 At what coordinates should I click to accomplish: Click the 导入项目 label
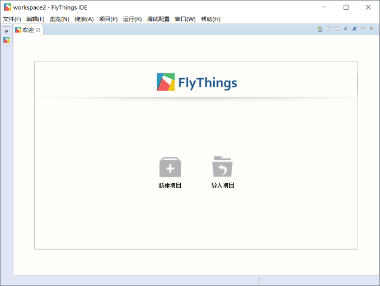[x=223, y=185]
